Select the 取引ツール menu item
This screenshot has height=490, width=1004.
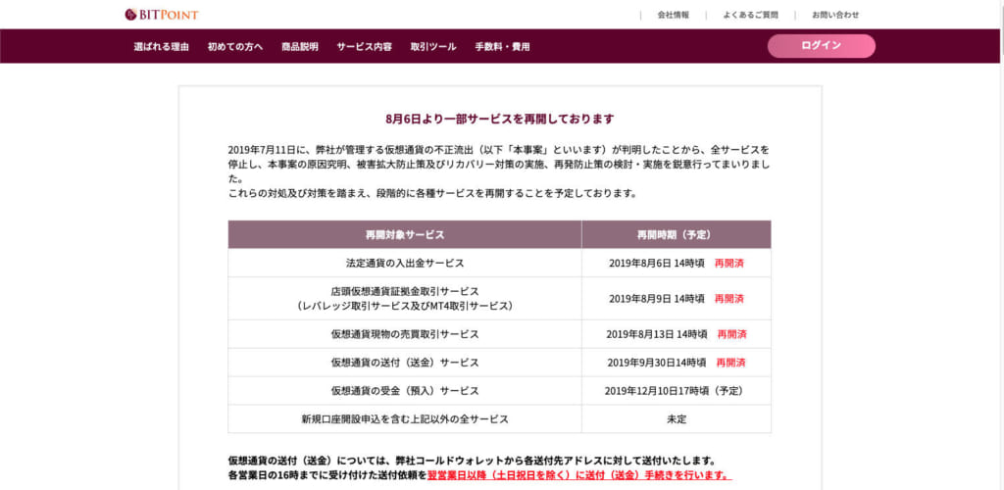coord(433,46)
